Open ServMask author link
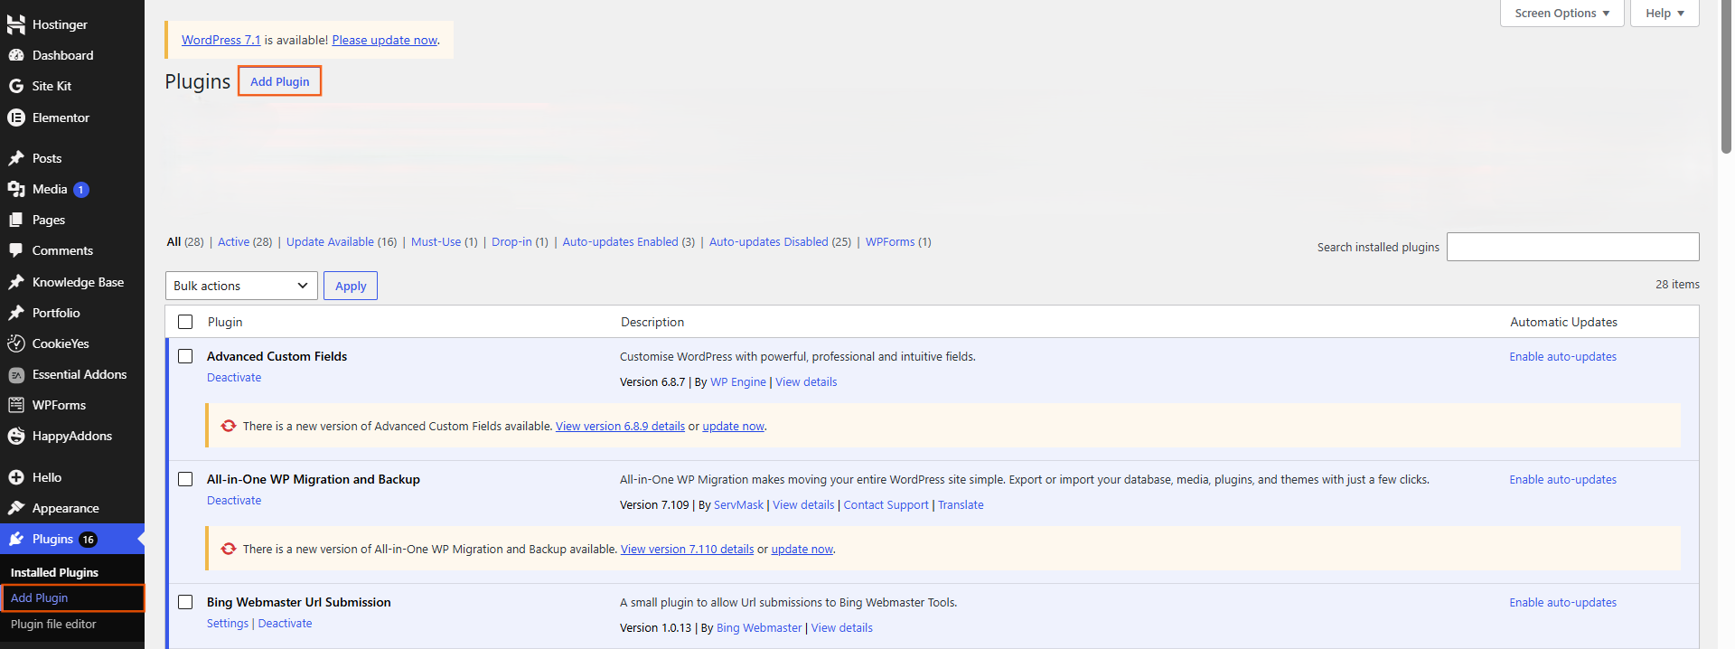The image size is (1735, 649). pos(738,504)
